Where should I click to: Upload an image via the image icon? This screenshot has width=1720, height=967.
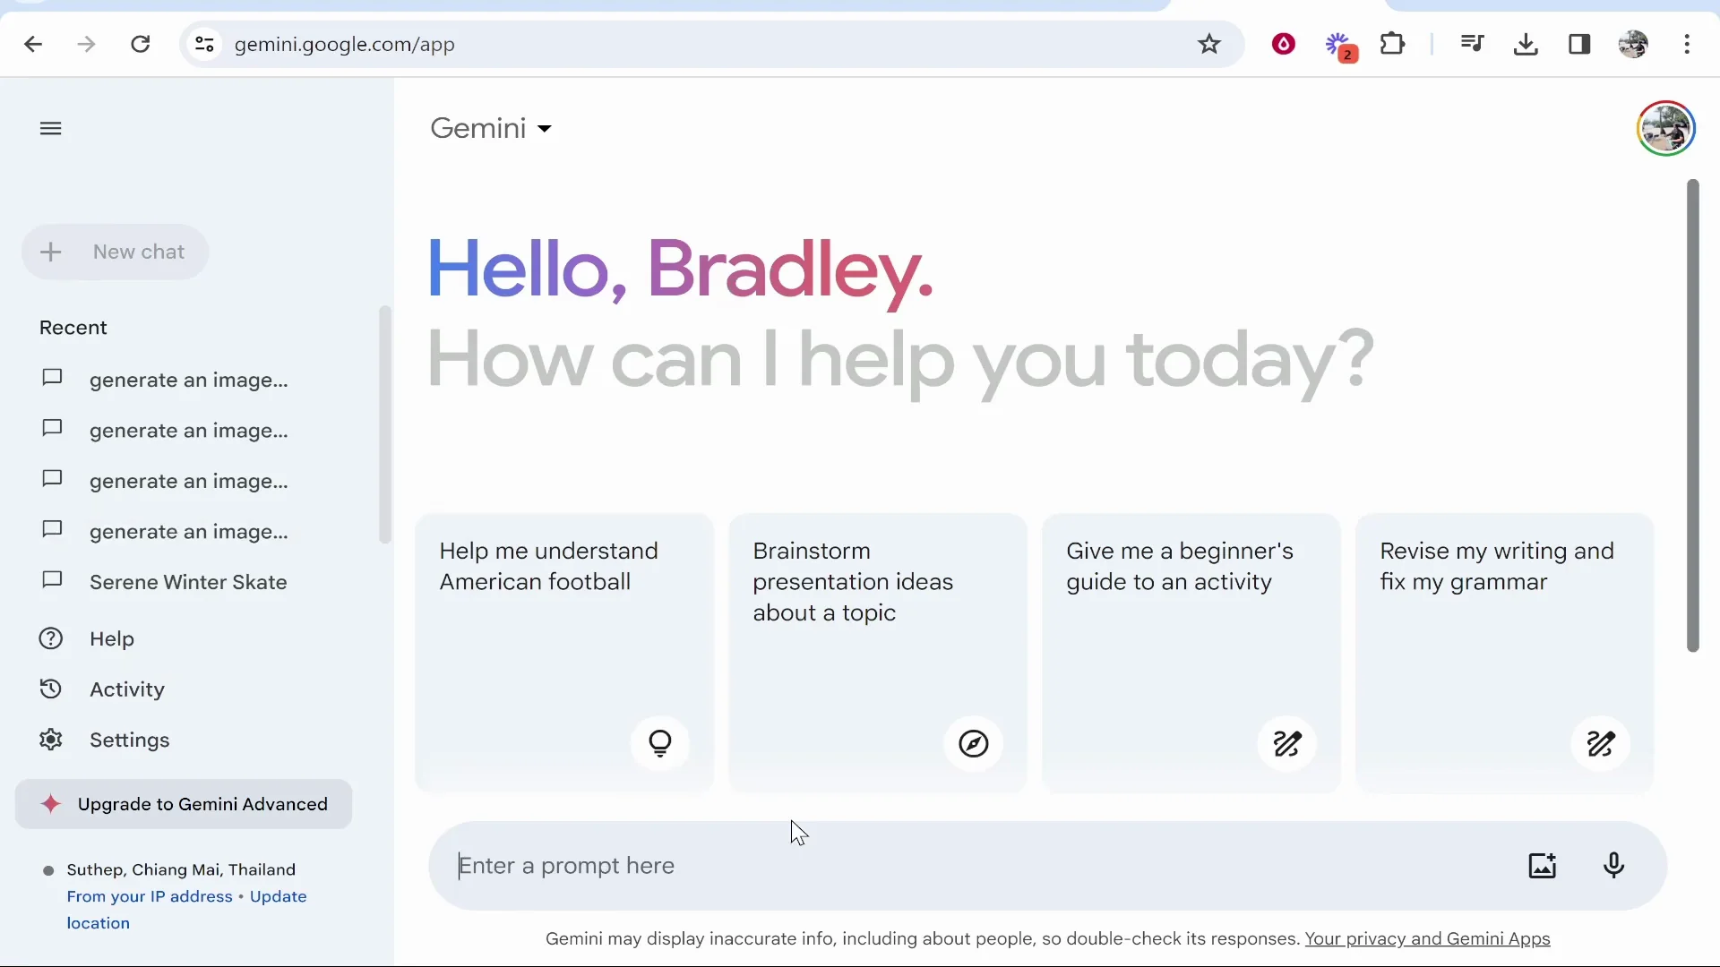click(1544, 866)
